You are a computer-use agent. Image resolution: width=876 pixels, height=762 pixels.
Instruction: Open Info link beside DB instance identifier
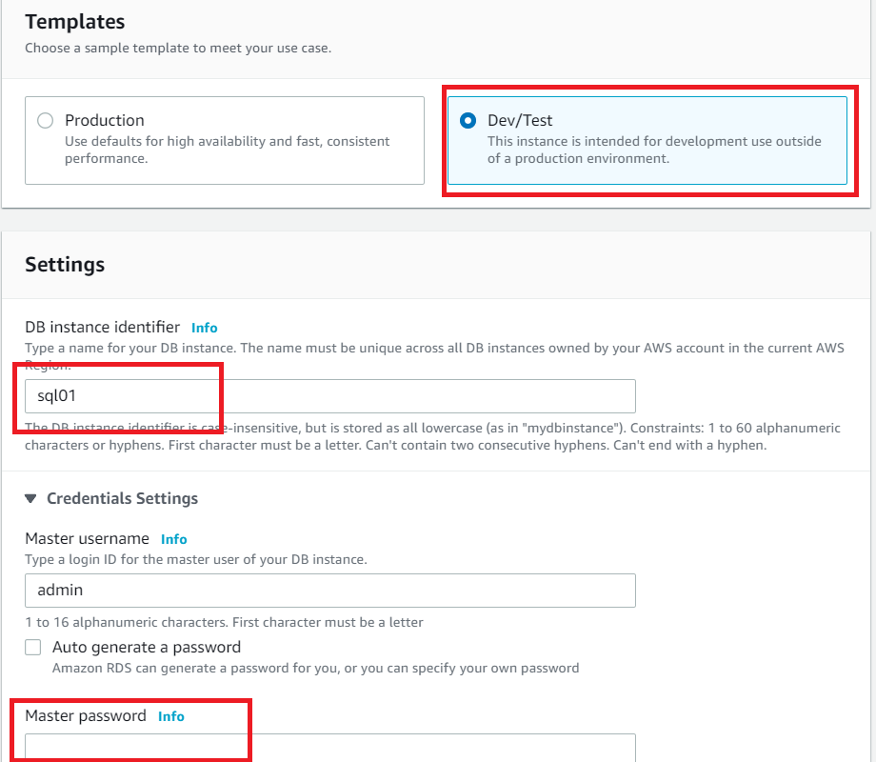coord(204,328)
